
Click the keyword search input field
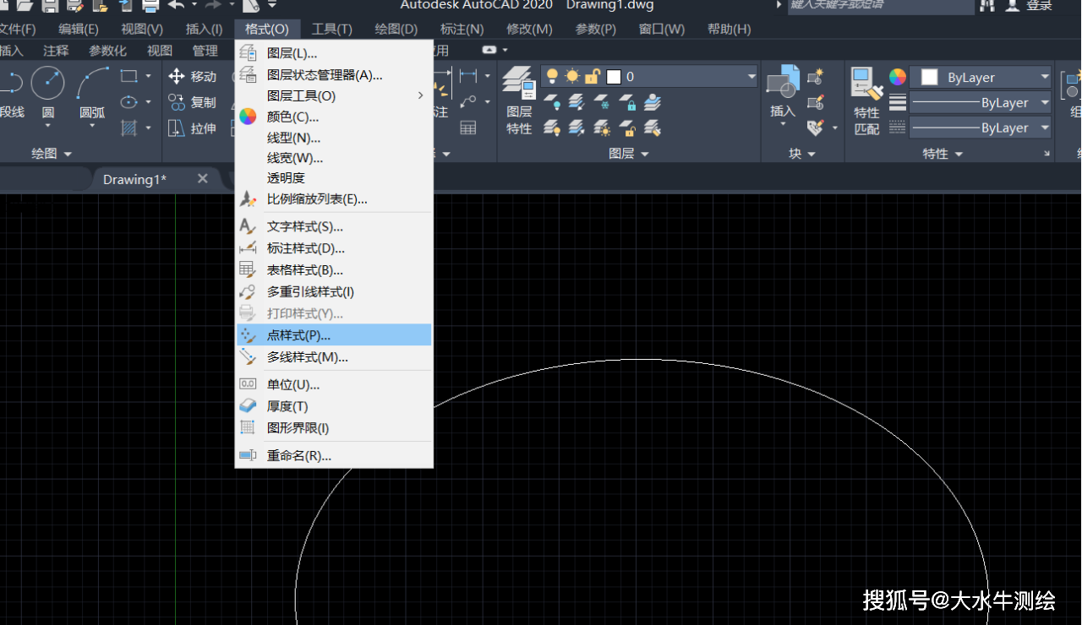(x=879, y=5)
